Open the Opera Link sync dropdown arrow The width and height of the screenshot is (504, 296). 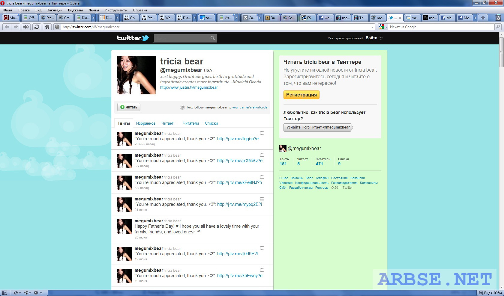[20, 293]
